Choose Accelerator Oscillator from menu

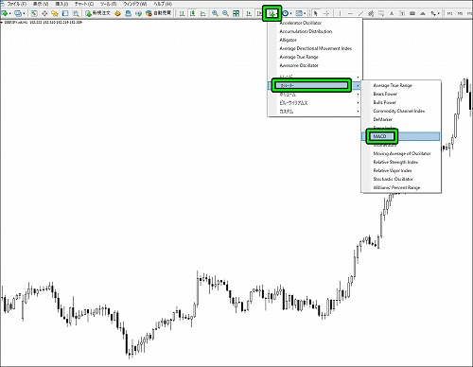[x=315, y=23]
